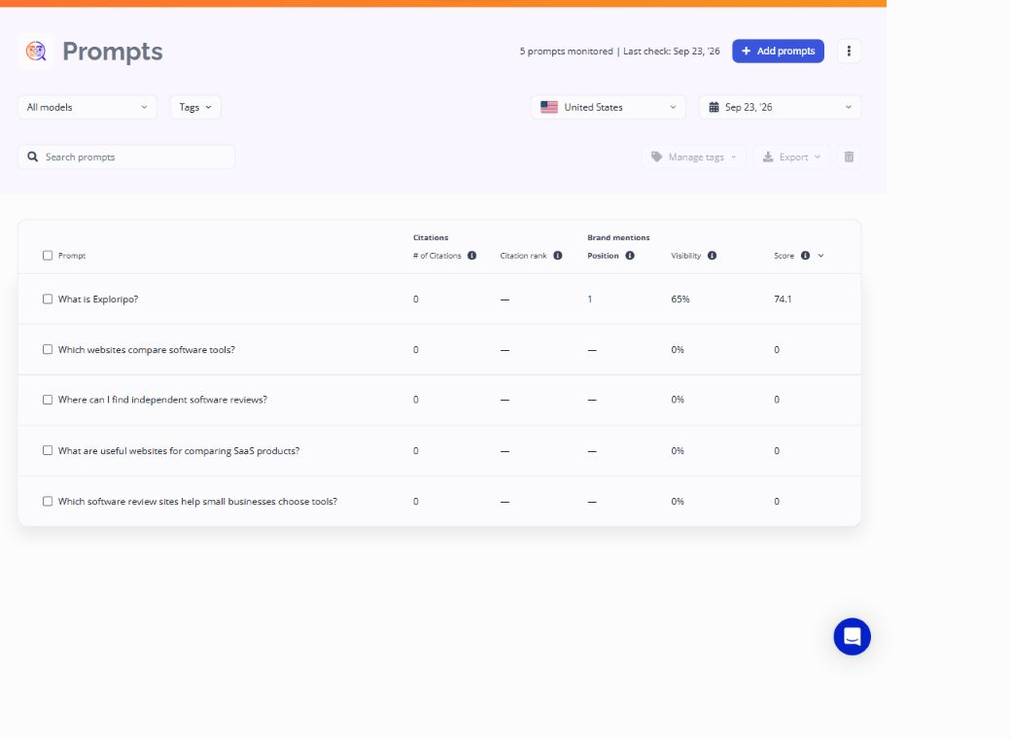Screen dimensions: 1011x739
Task: Show info for Citation rank
Action: (558, 256)
